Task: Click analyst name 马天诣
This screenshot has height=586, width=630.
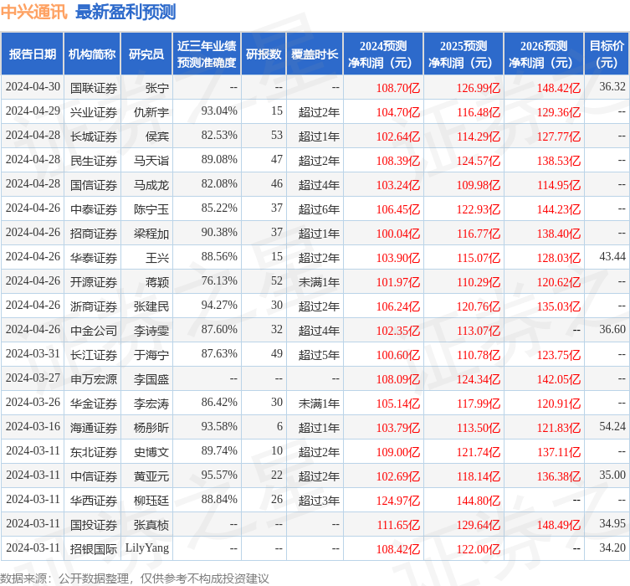Action: tap(151, 161)
